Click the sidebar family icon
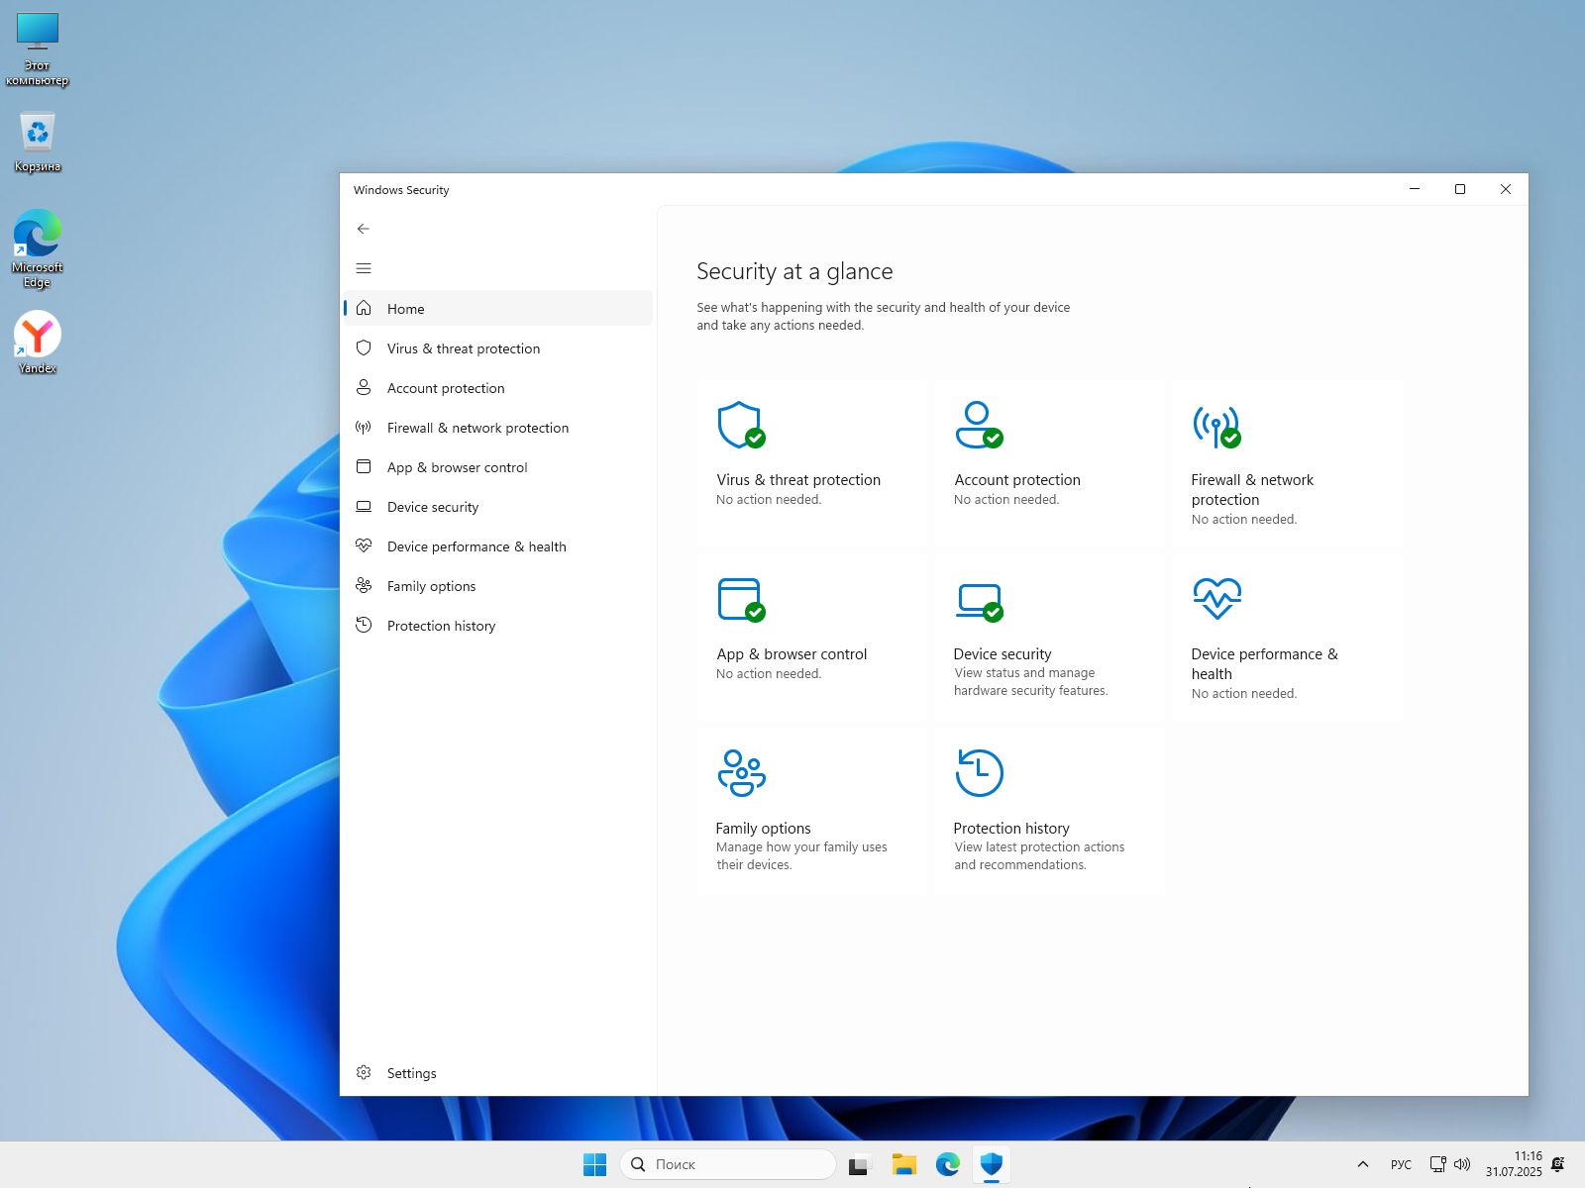Screen dimensions: 1585x1188 coord(364,585)
